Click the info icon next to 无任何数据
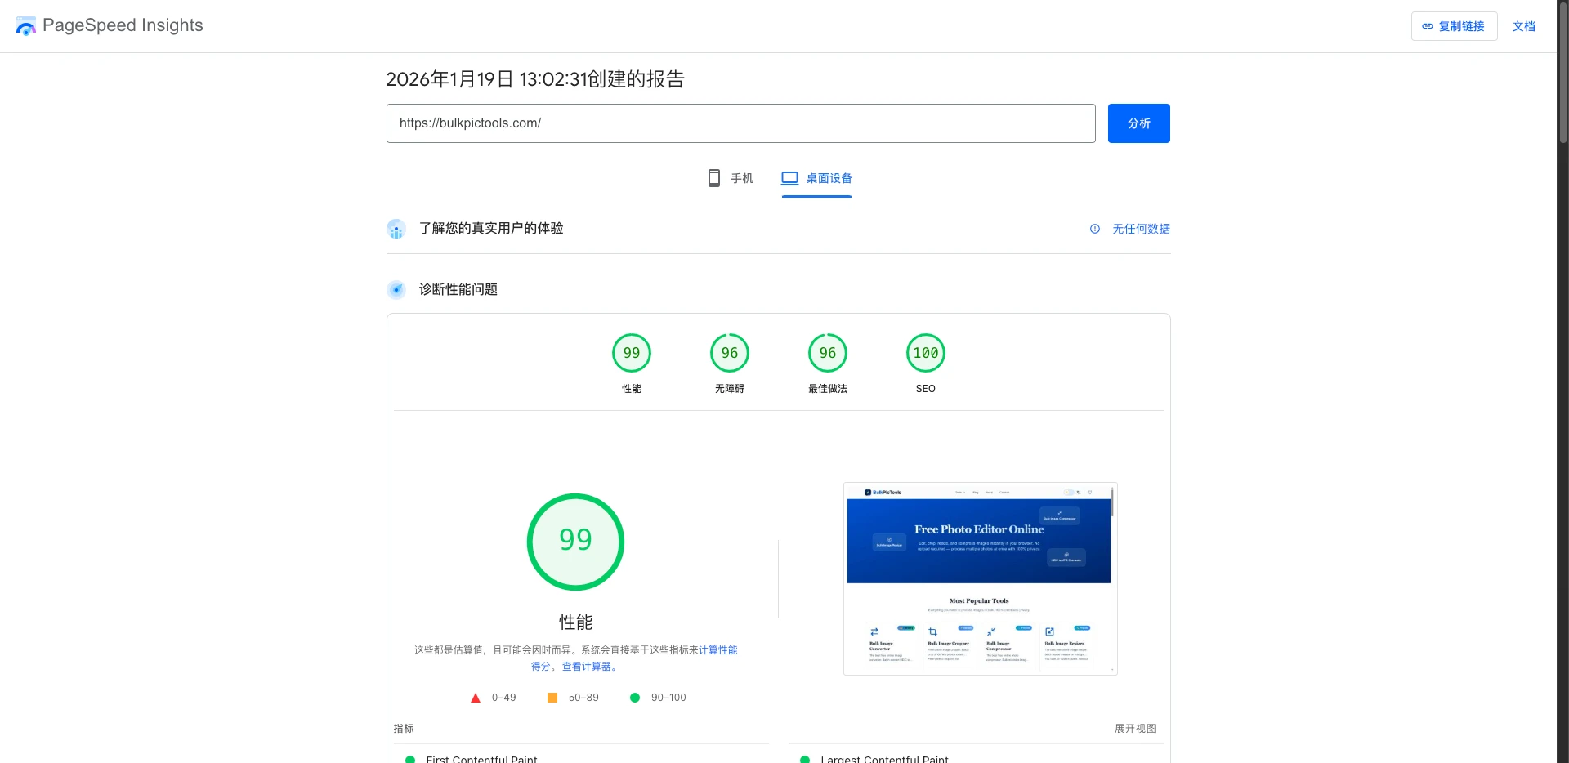Screen dimensions: 1569x763 coord(1095,229)
